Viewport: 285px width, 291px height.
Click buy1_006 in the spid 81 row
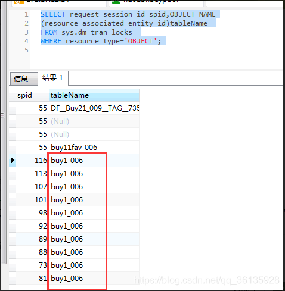(67, 279)
